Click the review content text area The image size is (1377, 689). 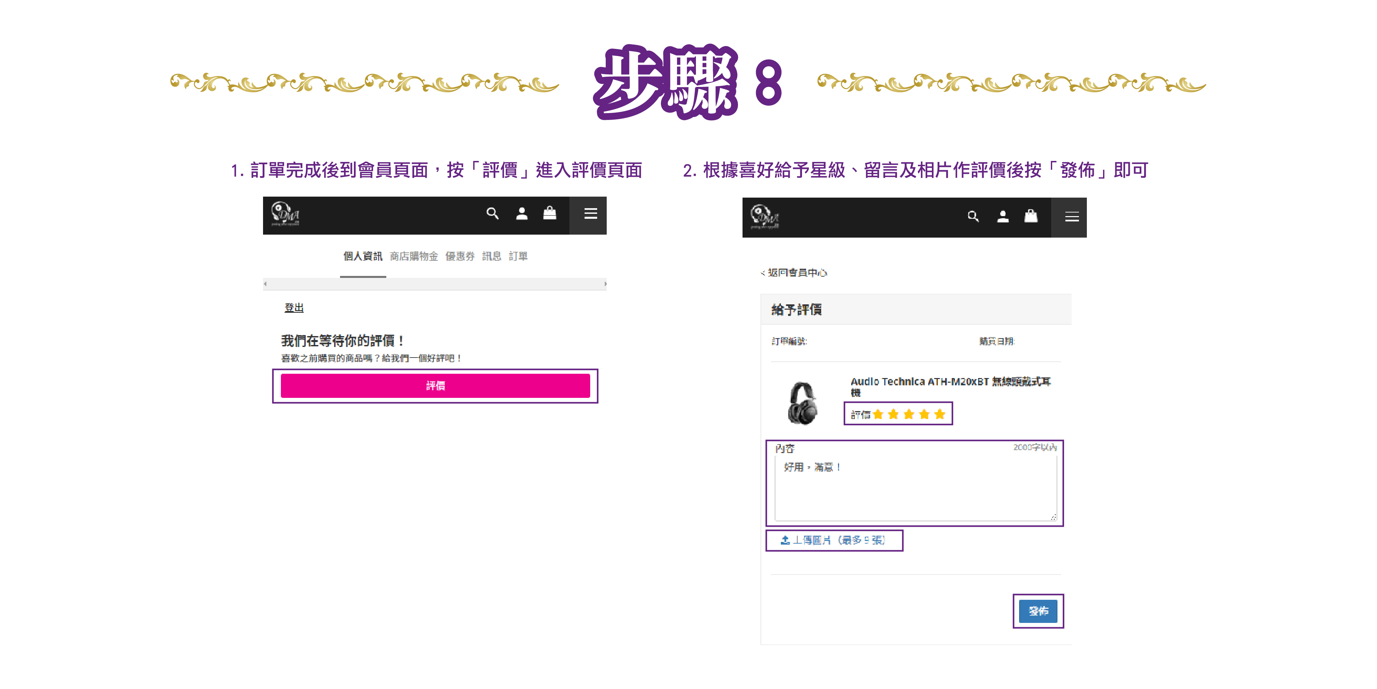coord(915,488)
